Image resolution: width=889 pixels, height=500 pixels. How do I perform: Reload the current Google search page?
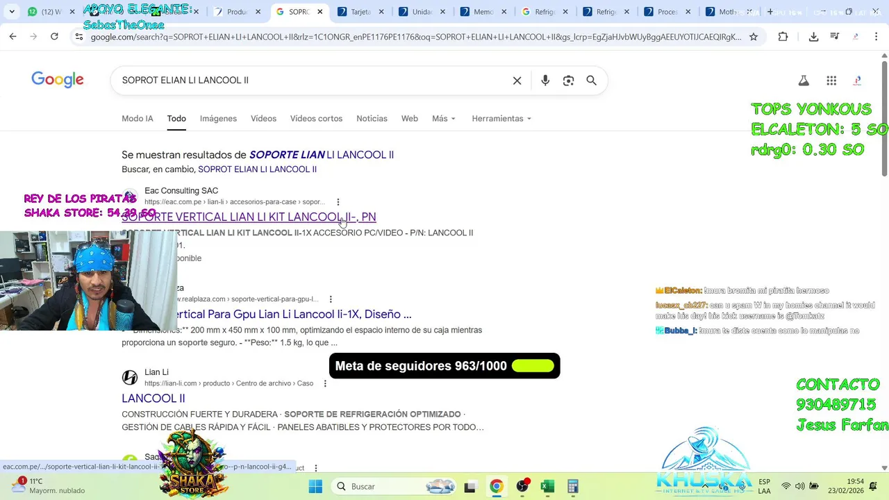(x=54, y=37)
